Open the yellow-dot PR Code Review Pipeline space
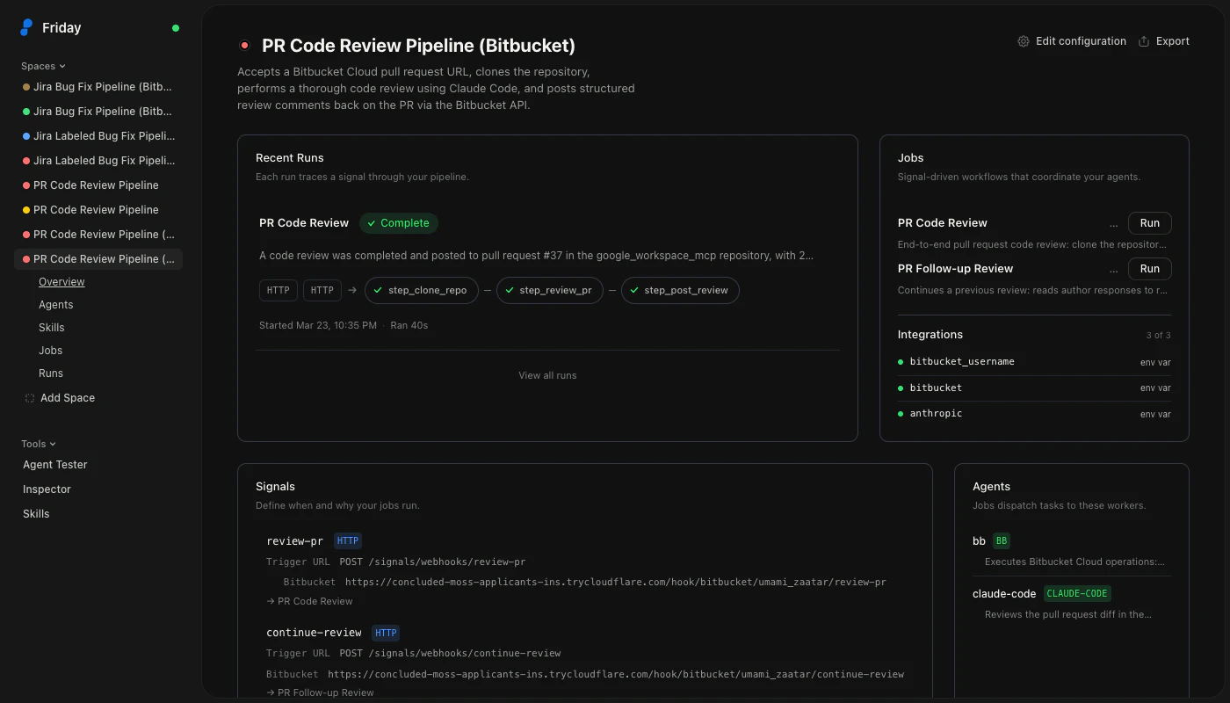1230x703 pixels. pos(98,210)
